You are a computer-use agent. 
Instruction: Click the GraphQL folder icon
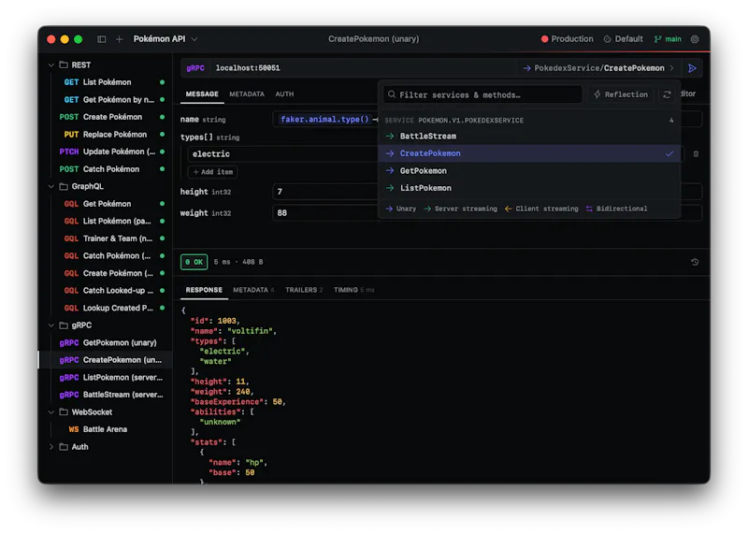click(x=64, y=187)
